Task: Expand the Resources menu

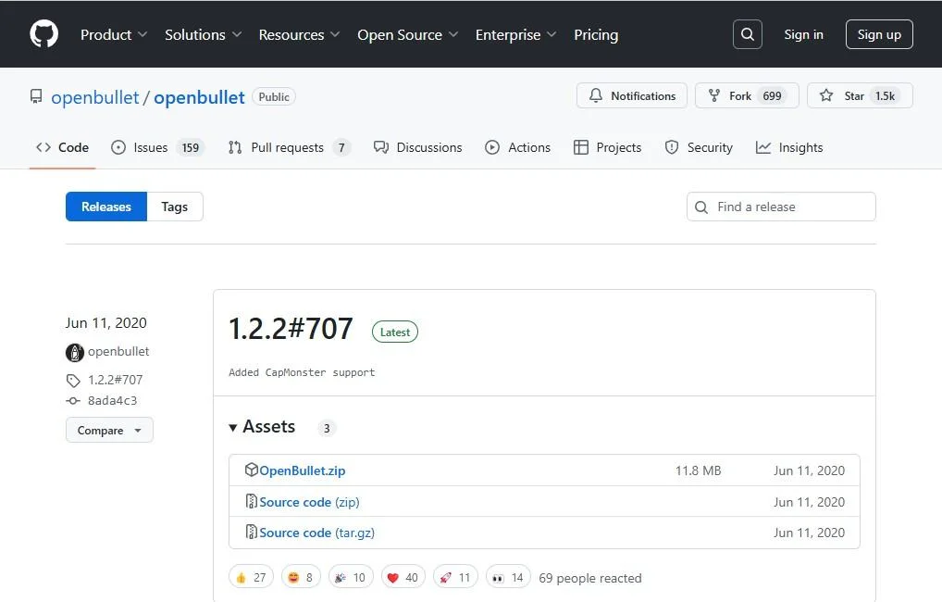Action: coord(299,35)
